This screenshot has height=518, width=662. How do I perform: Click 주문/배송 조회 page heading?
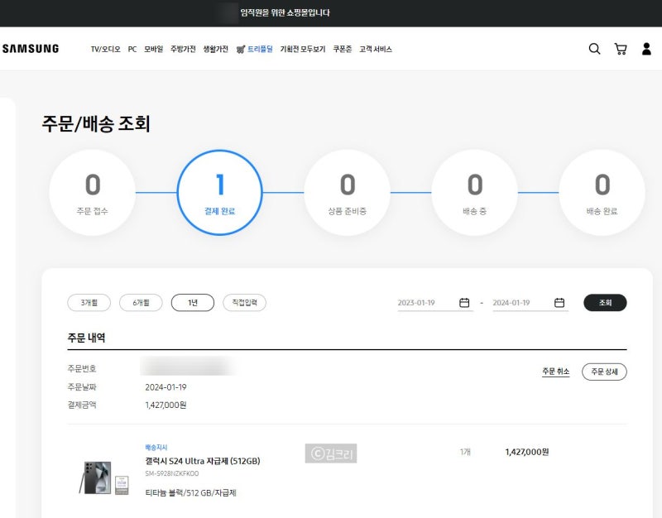(x=96, y=123)
